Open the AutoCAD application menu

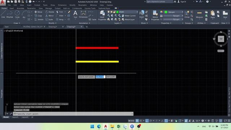pos(3,3)
